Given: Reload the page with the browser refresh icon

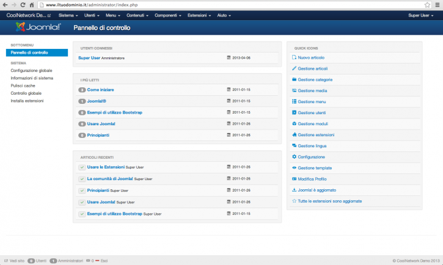Looking at the screenshot, I should coord(23,5).
